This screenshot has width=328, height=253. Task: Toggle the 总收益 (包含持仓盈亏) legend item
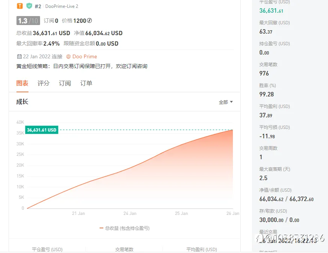coord(125,228)
